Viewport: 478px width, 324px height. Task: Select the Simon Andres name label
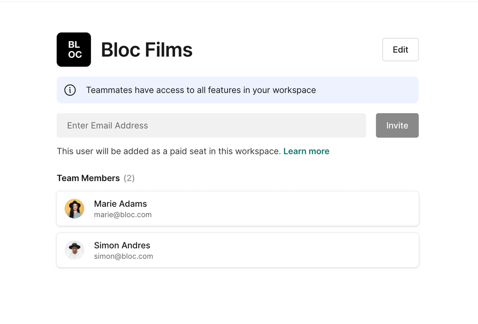(x=122, y=245)
